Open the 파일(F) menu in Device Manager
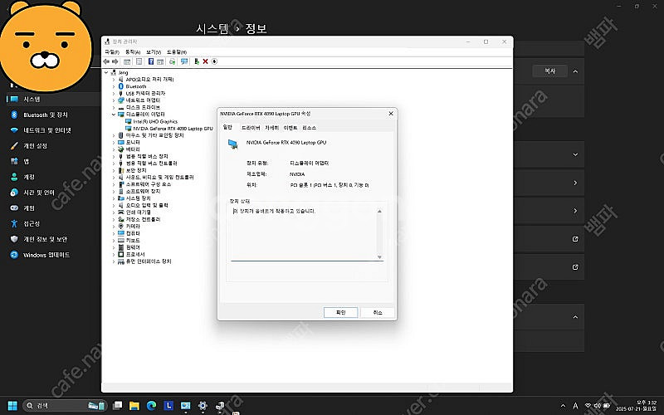The width and height of the screenshot is (664, 415). click(112, 51)
